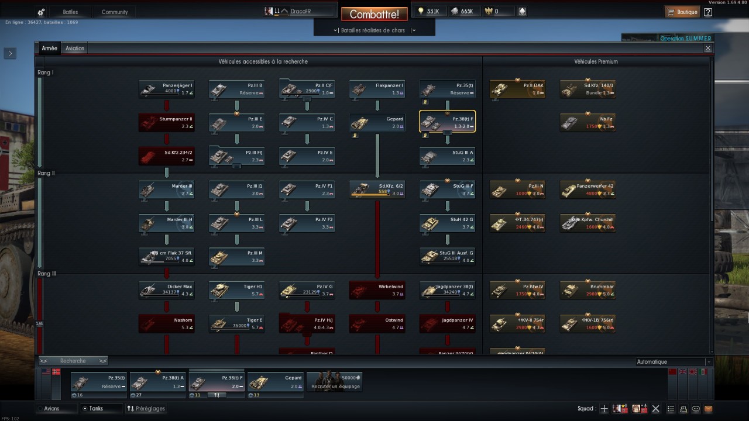Open the Batailles réalistes de chars mode selector
Screen dimensions: 749x421
(374, 30)
